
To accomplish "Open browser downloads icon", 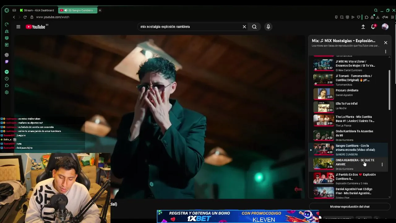I will 378,17.
